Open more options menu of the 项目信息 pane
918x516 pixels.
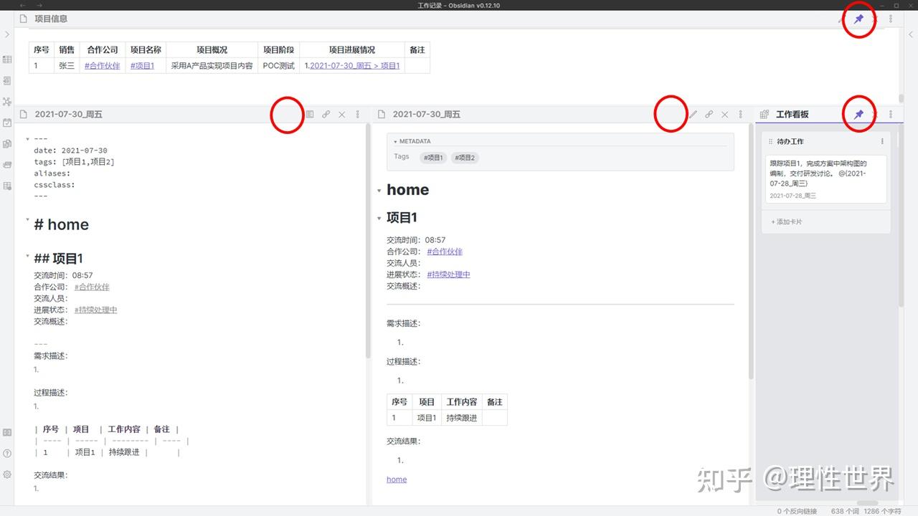[x=891, y=19]
